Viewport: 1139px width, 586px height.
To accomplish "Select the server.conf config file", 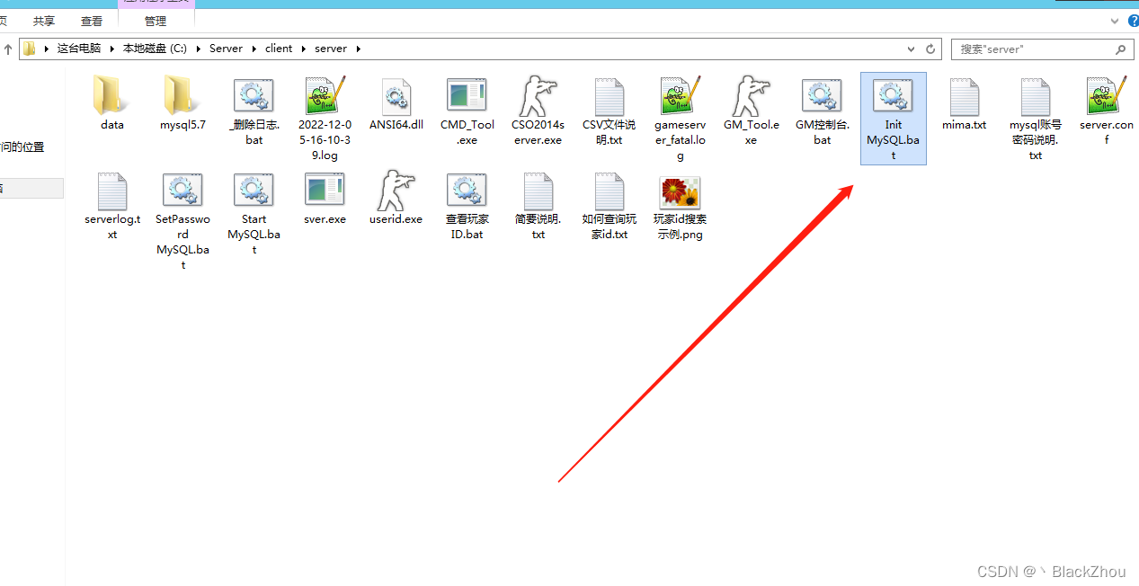I will tap(1107, 111).
